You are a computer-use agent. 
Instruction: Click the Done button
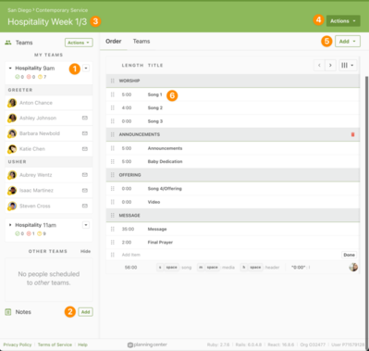click(x=349, y=255)
